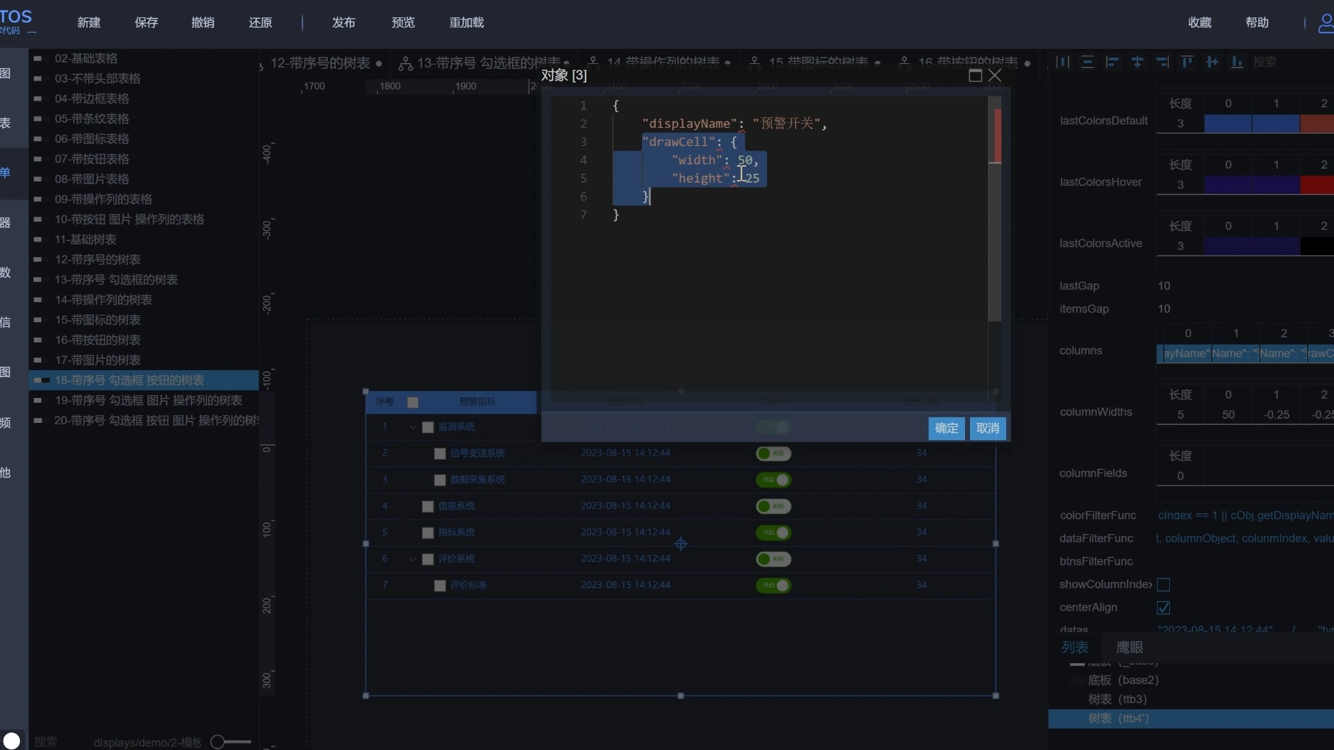Tick the checkbox for 信号变送系统
Viewport: 1334px width, 750px height.
pos(440,453)
